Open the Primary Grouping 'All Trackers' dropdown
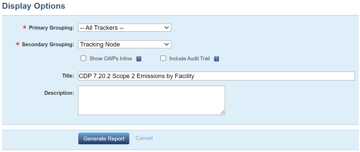 coord(125,28)
